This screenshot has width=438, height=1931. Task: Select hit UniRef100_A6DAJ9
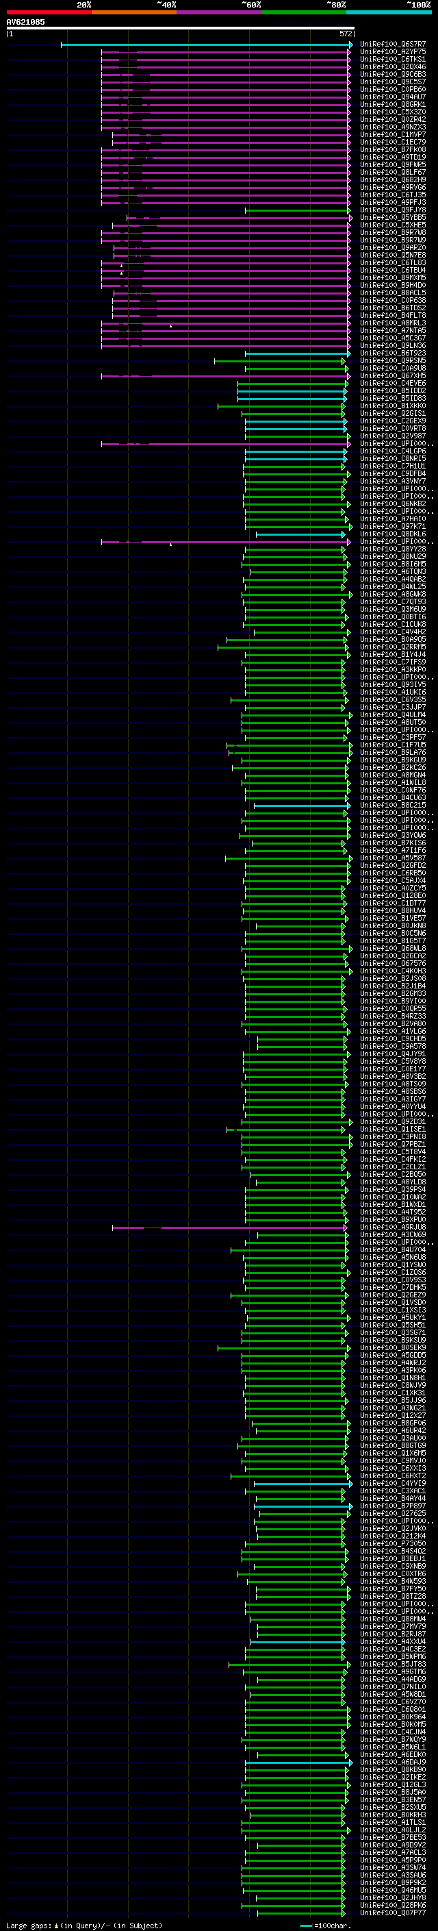(393, 1762)
